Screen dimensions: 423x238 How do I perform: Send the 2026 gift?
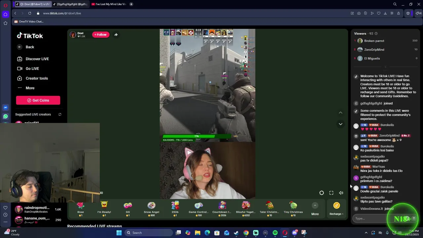(175, 209)
